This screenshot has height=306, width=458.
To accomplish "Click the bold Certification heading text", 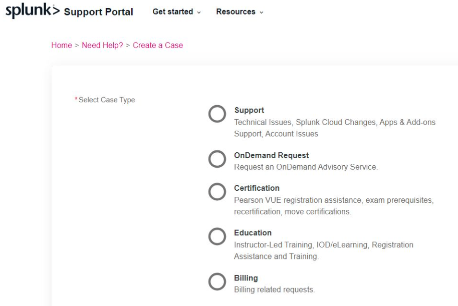I will 257,188.
